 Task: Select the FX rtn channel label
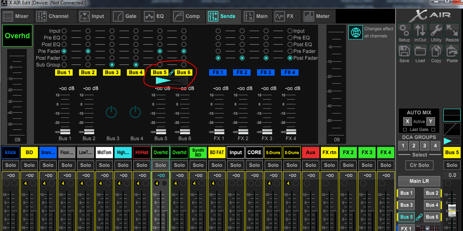point(329,153)
